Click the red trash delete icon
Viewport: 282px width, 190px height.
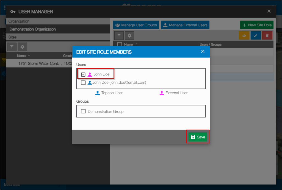(x=267, y=36)
